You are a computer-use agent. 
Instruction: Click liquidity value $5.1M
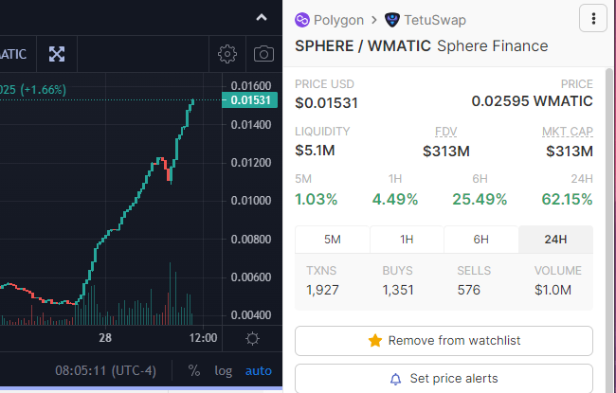point(315,150)
